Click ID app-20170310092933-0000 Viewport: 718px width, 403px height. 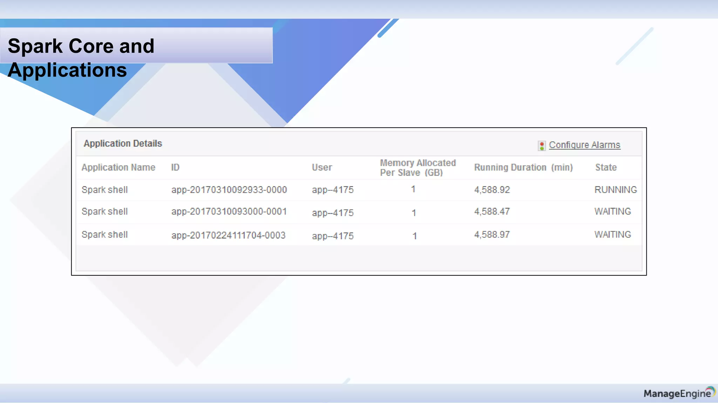pos(229,190)
